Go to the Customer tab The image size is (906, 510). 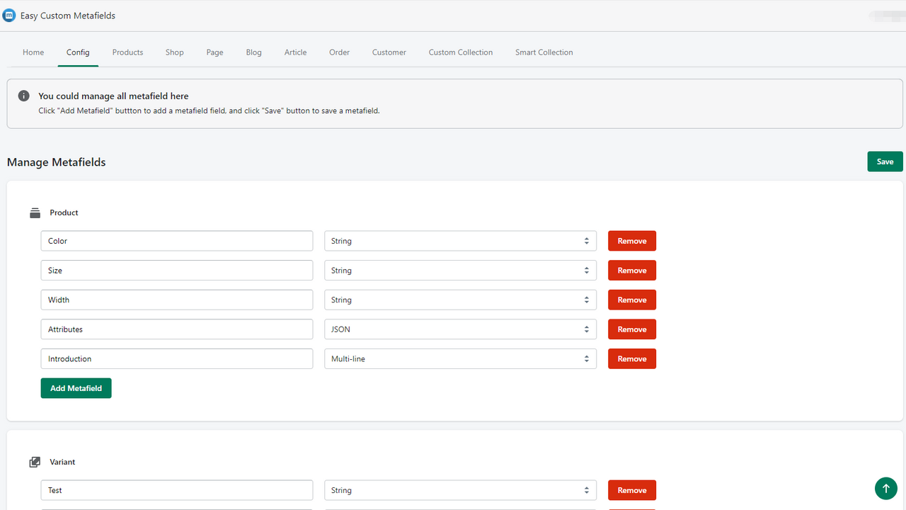[389, 52]
